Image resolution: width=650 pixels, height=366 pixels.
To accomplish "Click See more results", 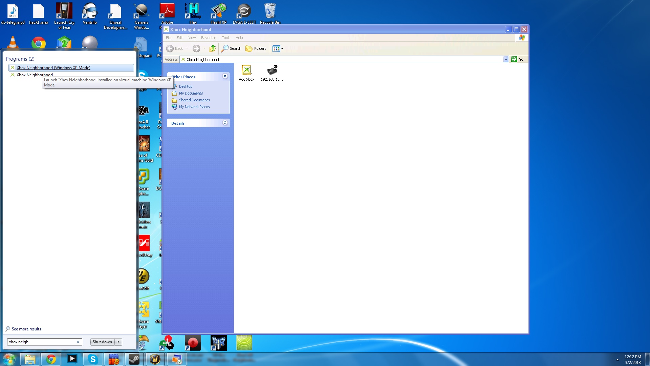I will (23, 329).
